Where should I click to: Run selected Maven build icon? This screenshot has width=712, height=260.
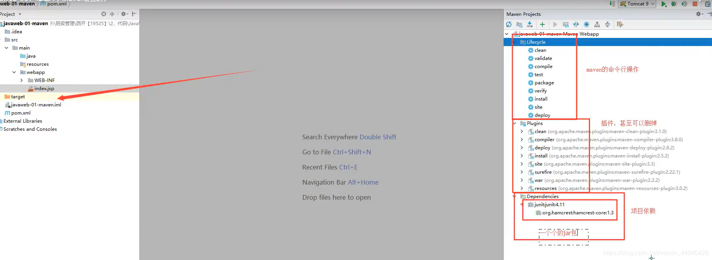tap(555, 24)
